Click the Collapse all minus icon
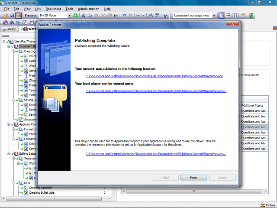Screen dimensions: 277x208 point(143,16)
